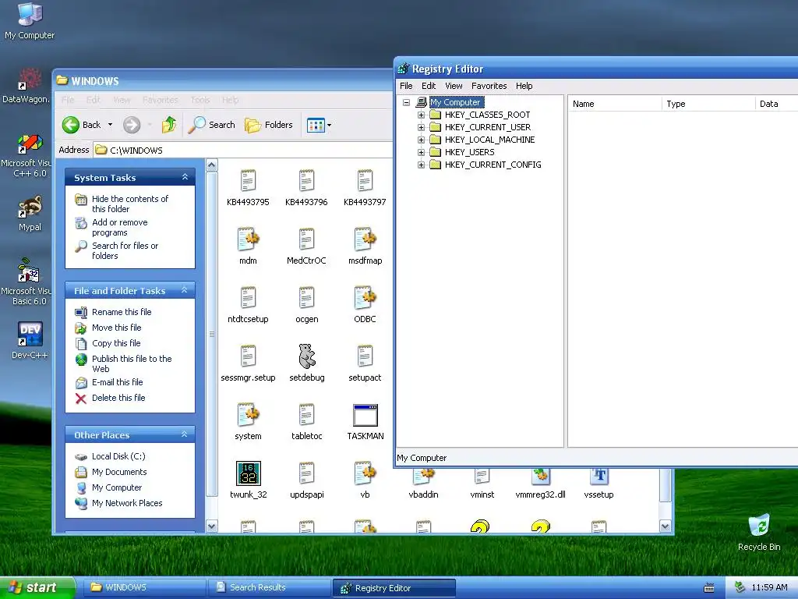Click the Back button in explorer
The width and height of the screenshot is (798, 599).
(81, 125)
